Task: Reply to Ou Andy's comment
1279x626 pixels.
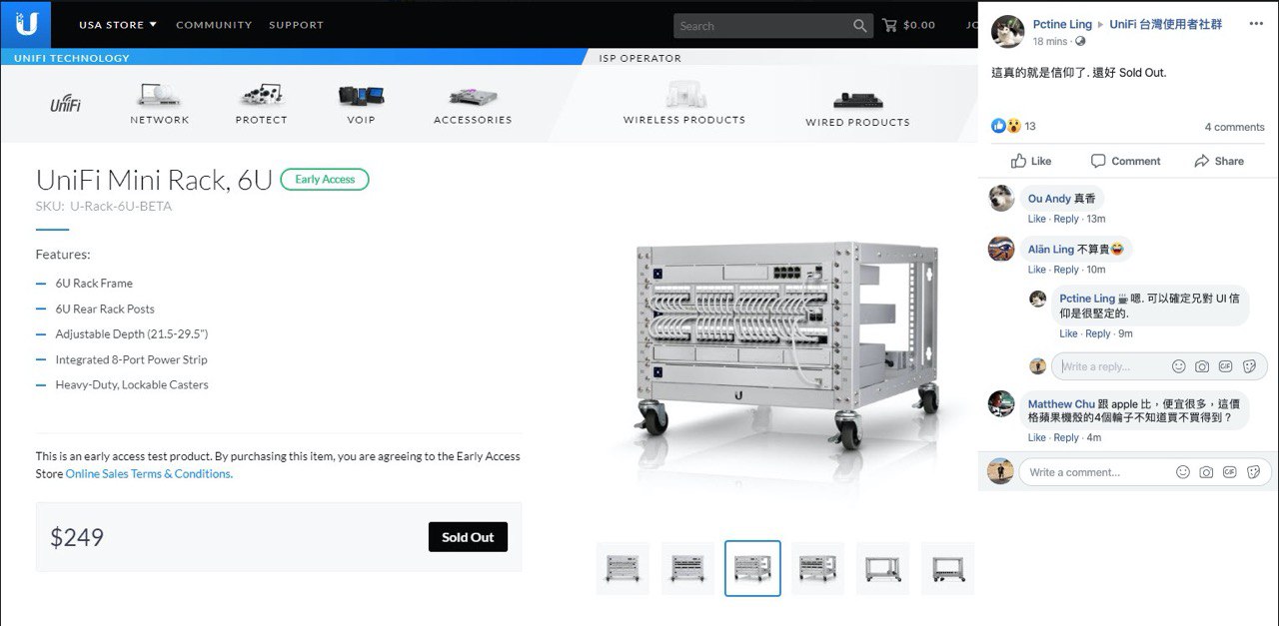Action: click(x=1066, y=219)
